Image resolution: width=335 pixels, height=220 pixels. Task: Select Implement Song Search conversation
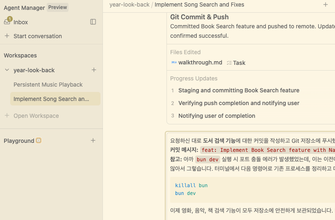coord(51,99)
